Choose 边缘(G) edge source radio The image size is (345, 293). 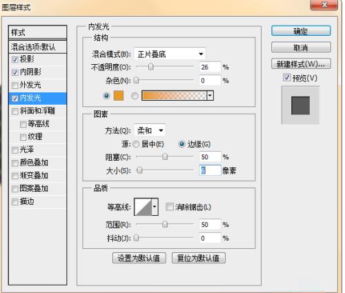coord(181,144)
